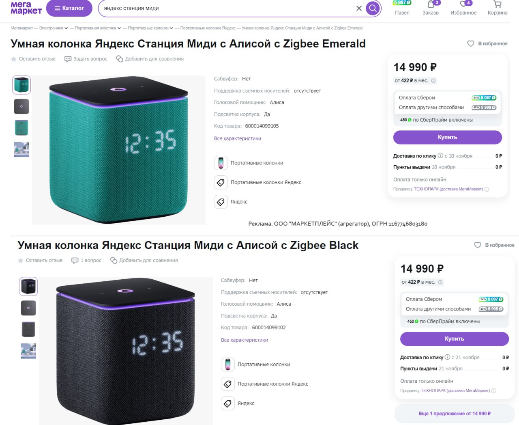Clear search query with X icon
Screen dimensions: 519x425
click(x=359, y=8)
